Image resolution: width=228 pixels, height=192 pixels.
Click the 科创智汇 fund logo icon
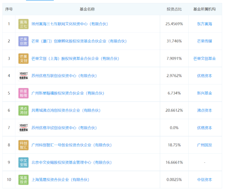pyautogui.click(x=23, y=145)
